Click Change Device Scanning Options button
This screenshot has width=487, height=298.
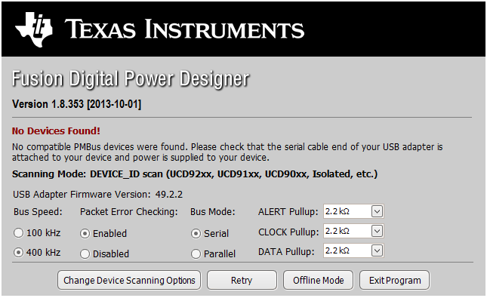[x=129, y=281]
